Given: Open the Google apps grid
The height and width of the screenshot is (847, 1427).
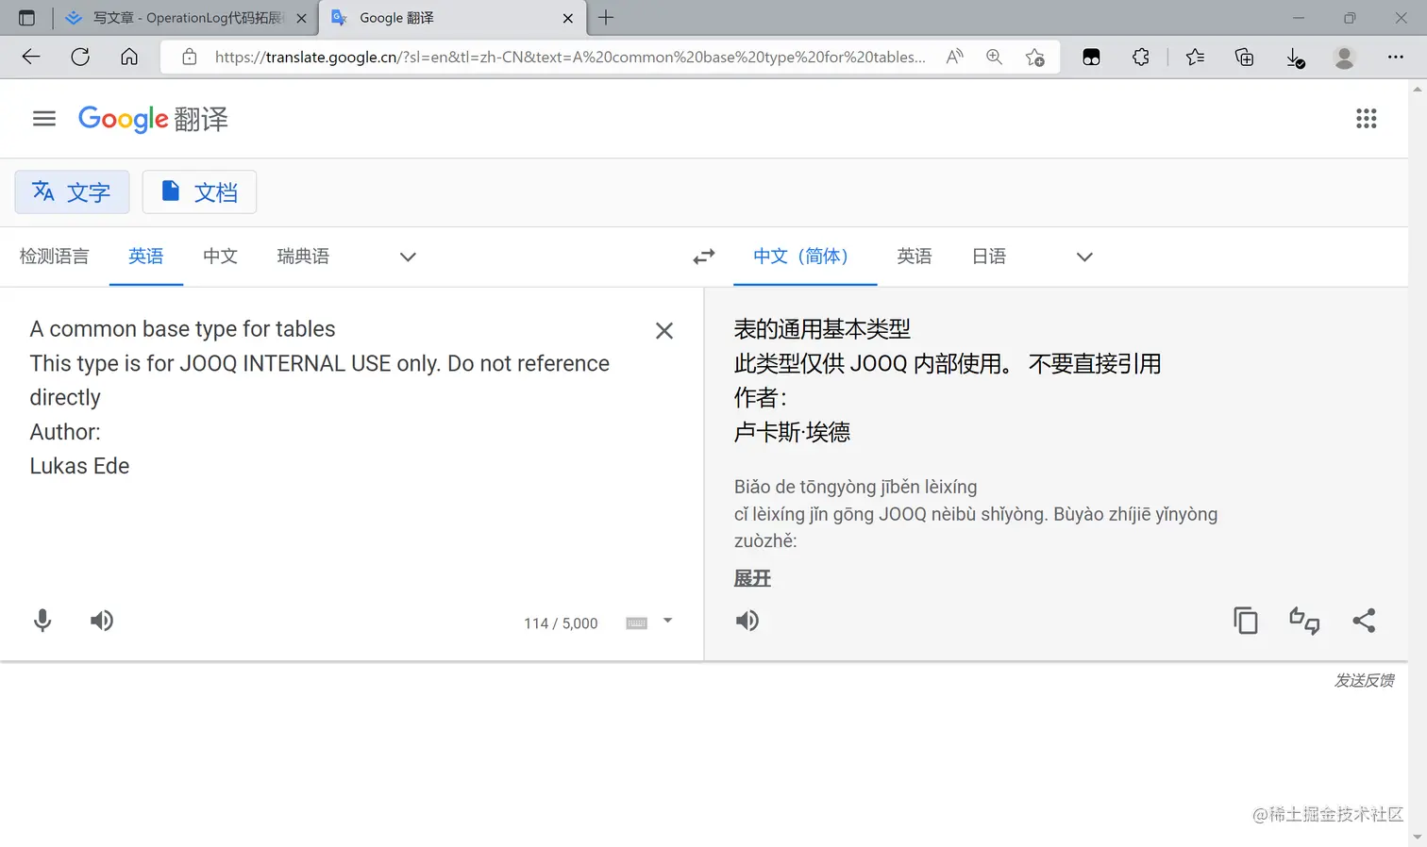Looking at the screenshot, I should [x=1366, y=119].
